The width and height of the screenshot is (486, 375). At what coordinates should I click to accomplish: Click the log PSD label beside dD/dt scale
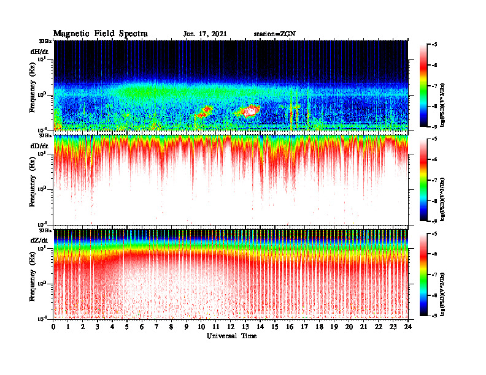[x=442, y=199]
